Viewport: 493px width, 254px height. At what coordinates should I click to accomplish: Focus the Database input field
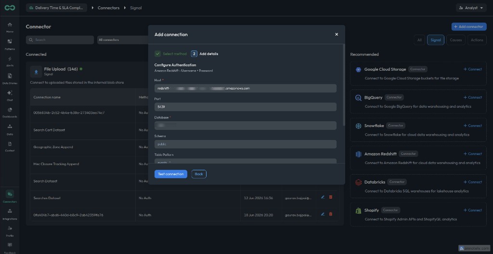pos(245,126)
